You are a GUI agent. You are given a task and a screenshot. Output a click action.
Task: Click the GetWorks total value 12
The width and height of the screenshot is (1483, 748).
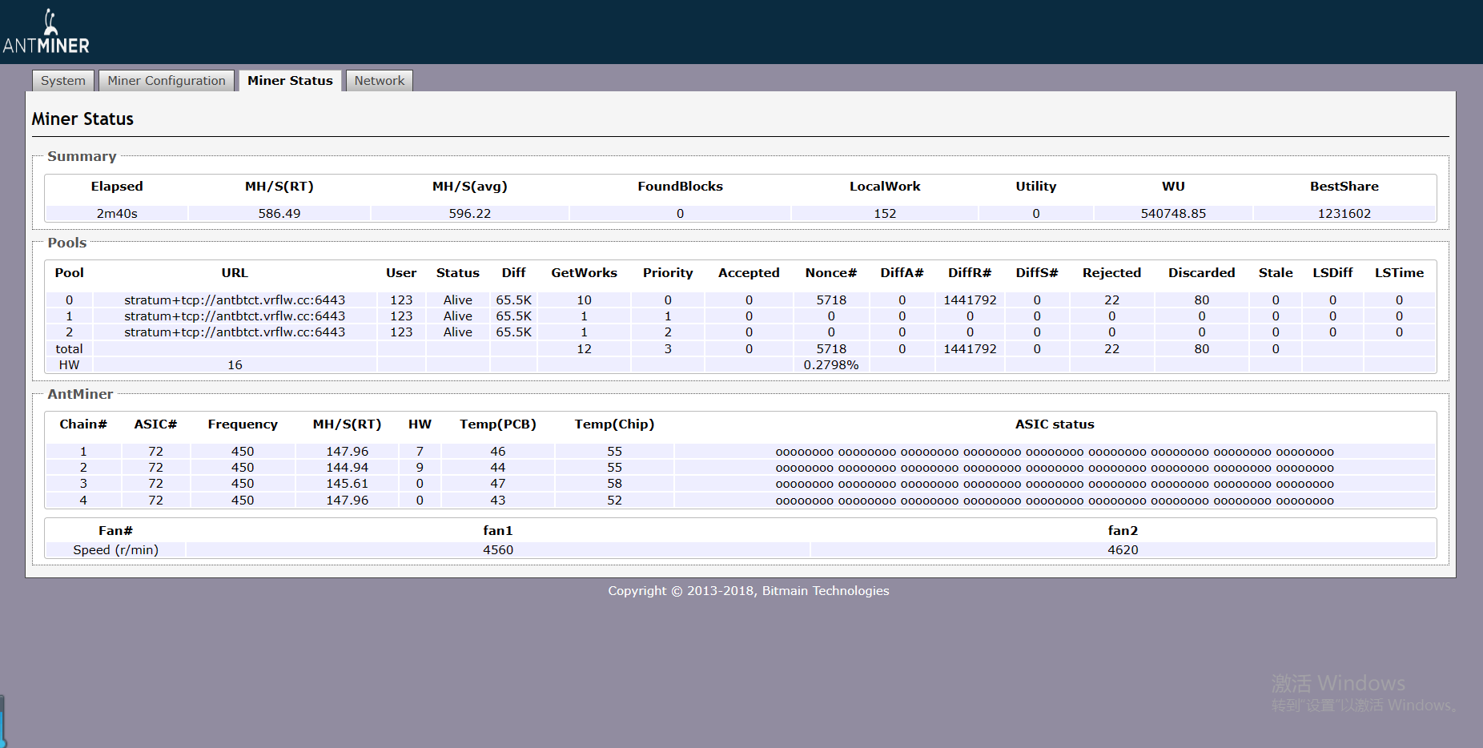[585, 349]
